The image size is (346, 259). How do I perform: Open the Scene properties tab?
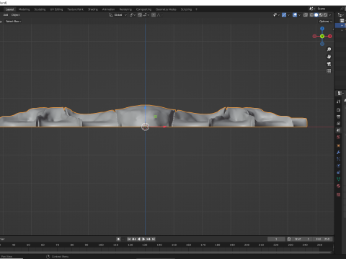pos(339,130)
